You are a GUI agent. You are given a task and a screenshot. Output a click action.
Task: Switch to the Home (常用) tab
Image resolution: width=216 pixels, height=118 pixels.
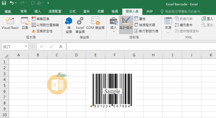tap(23, 11)
